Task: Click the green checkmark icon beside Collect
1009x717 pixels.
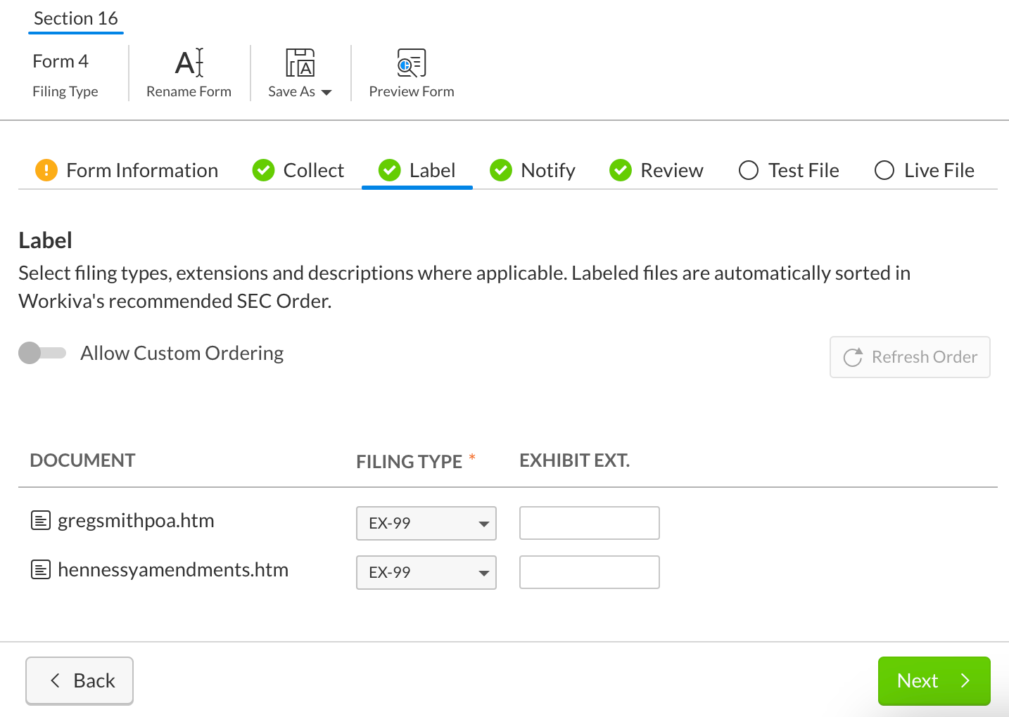Action: [263, 170]
